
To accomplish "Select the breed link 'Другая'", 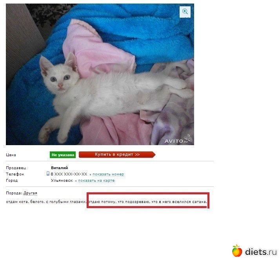I will click(30, 193).
